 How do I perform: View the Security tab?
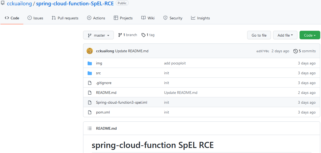pos(173,18)
